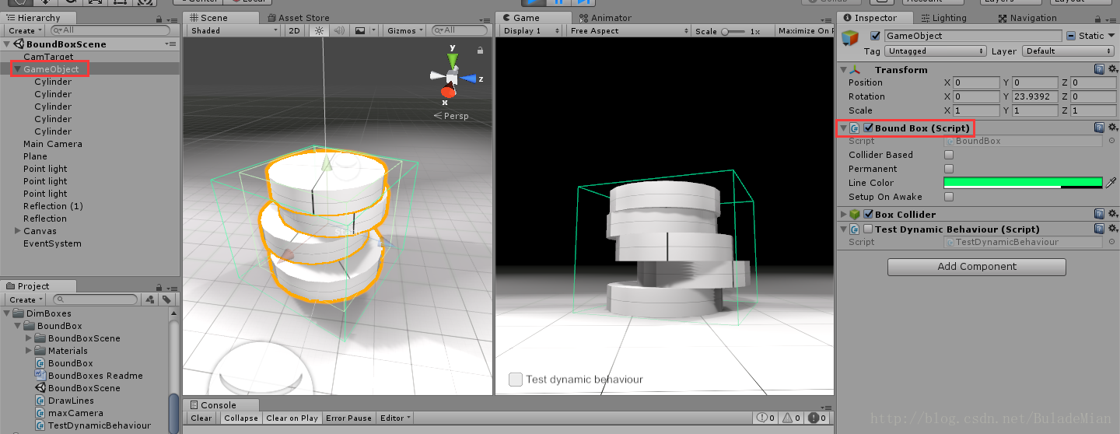The height and width of the screenshot is (434, 1120).
Task: Search by label tag icon in Project
Action: point(166,299)
